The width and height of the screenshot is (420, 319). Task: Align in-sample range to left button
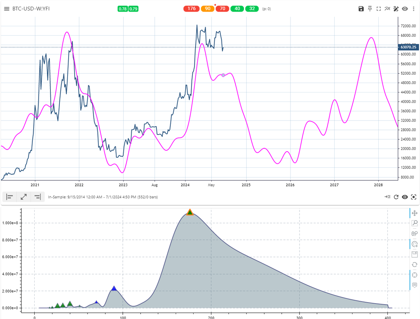click(10, 197)
